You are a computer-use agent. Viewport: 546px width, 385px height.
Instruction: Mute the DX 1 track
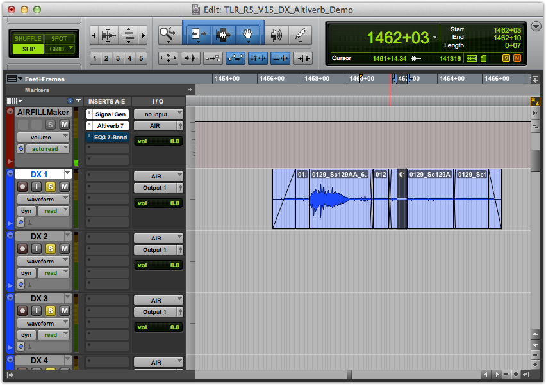coord(64,187)
